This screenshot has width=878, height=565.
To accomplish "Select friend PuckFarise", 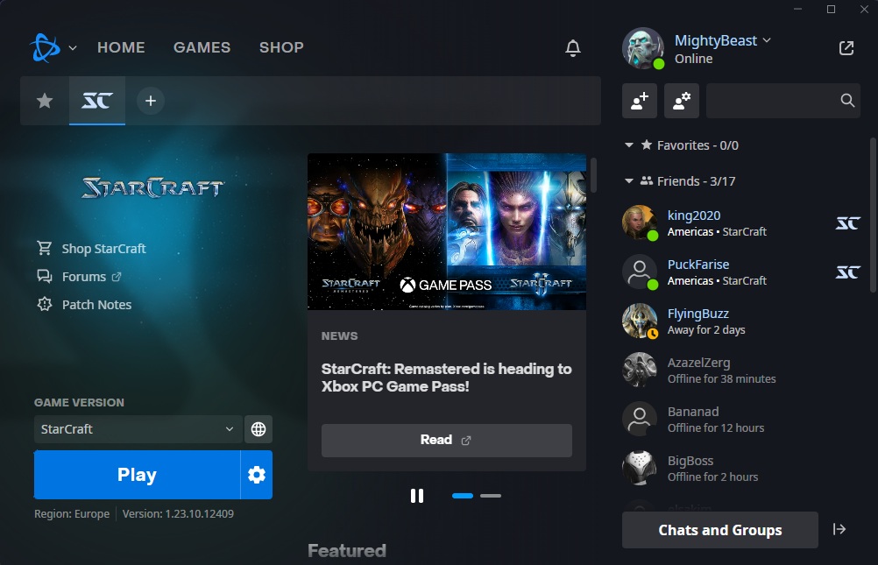I will point(741,272).
